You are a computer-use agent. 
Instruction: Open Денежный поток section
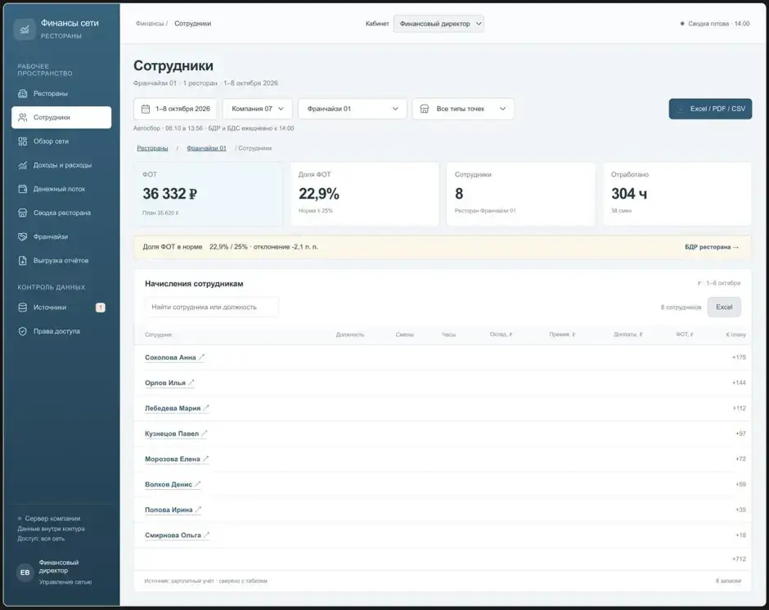tap(61, 189)
